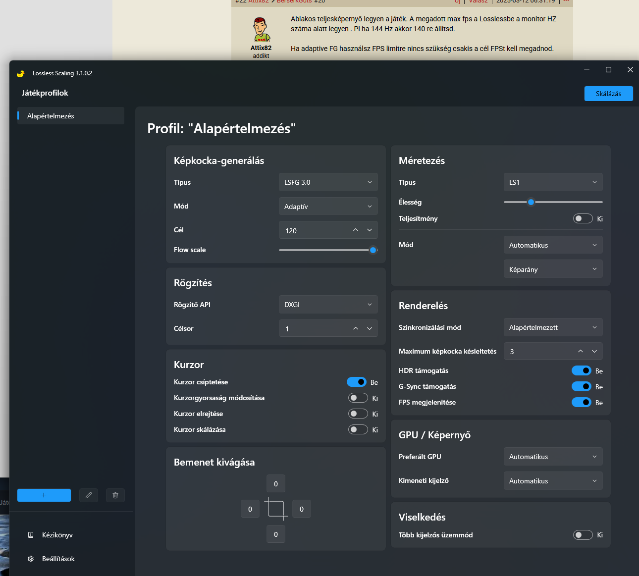Decrease Célsor value with down arrow
The width and height of the screenshot is (639, 576).
pyautogui.click(x=370, y=328)
